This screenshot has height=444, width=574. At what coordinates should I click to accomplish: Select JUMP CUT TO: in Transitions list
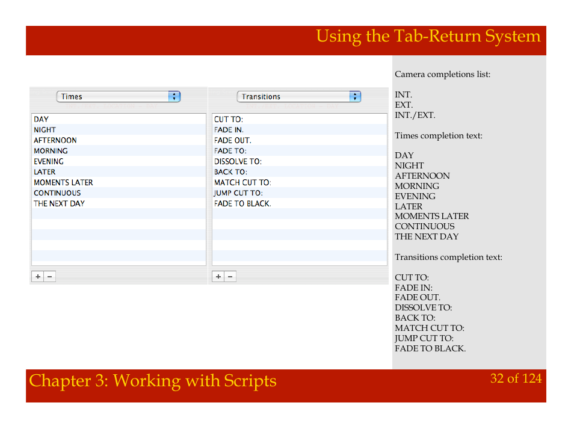[x=300, y=193]
